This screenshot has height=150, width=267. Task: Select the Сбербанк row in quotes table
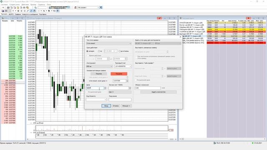[222, 27]
